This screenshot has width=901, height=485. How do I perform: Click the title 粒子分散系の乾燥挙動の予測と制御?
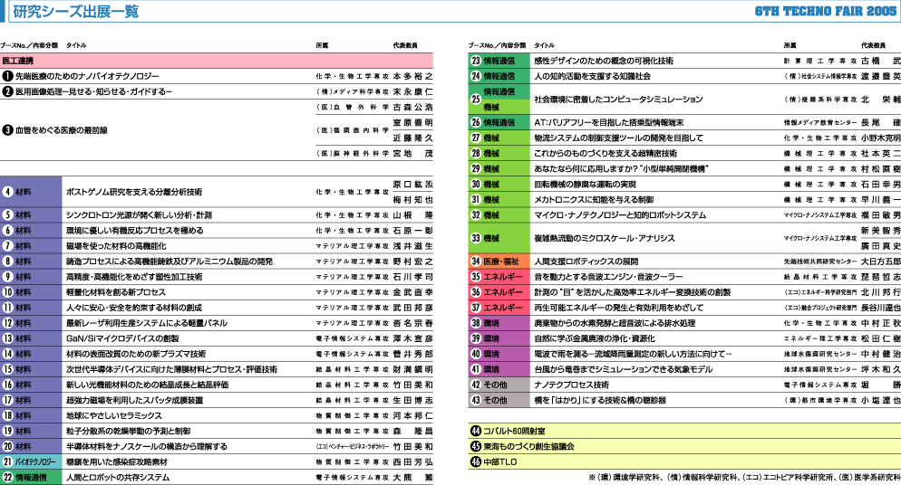tap(128, 431)
